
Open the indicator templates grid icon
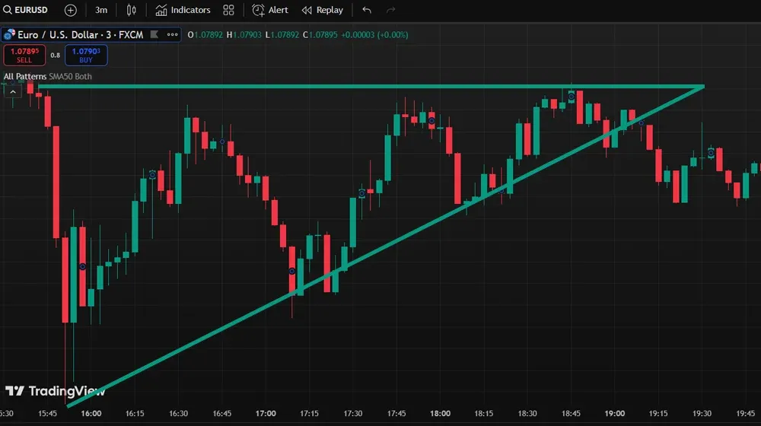228,10
